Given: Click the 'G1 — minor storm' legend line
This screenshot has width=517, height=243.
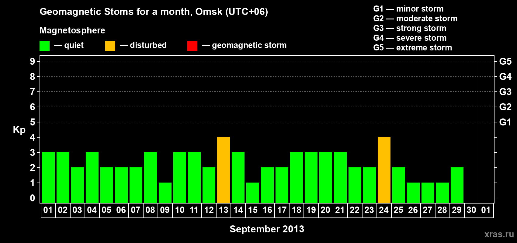Looking at the screenshot, I should (408, 9).
